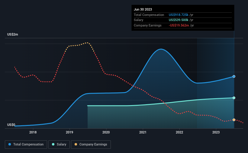
Task: Click the US$0 y-axis label
Action: pos(11,125)
